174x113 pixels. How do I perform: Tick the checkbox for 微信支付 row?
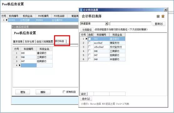tap(89, 43)
